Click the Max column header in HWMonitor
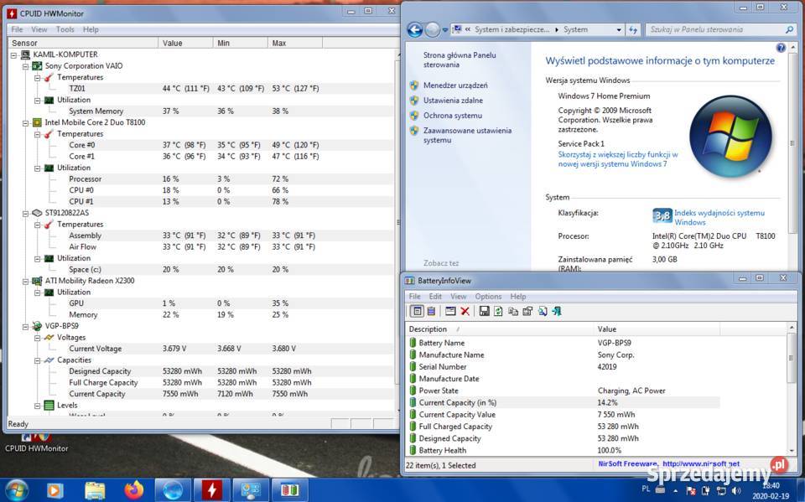805x502 pixels. pyautogui.click(x=294, y=43)
